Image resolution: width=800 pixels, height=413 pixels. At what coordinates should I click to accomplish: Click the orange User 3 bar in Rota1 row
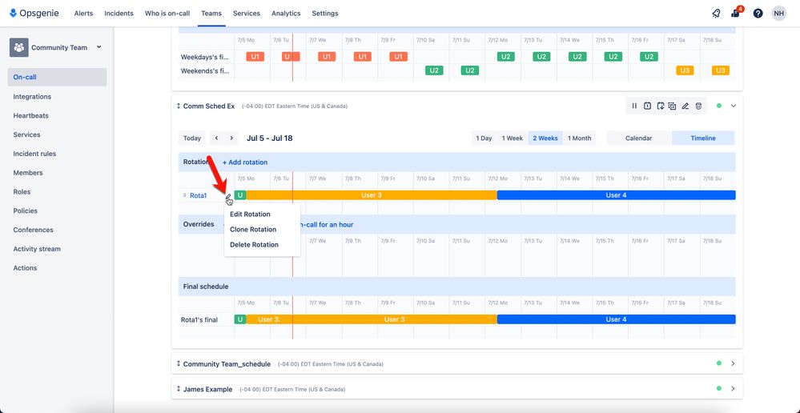point(372,195)
